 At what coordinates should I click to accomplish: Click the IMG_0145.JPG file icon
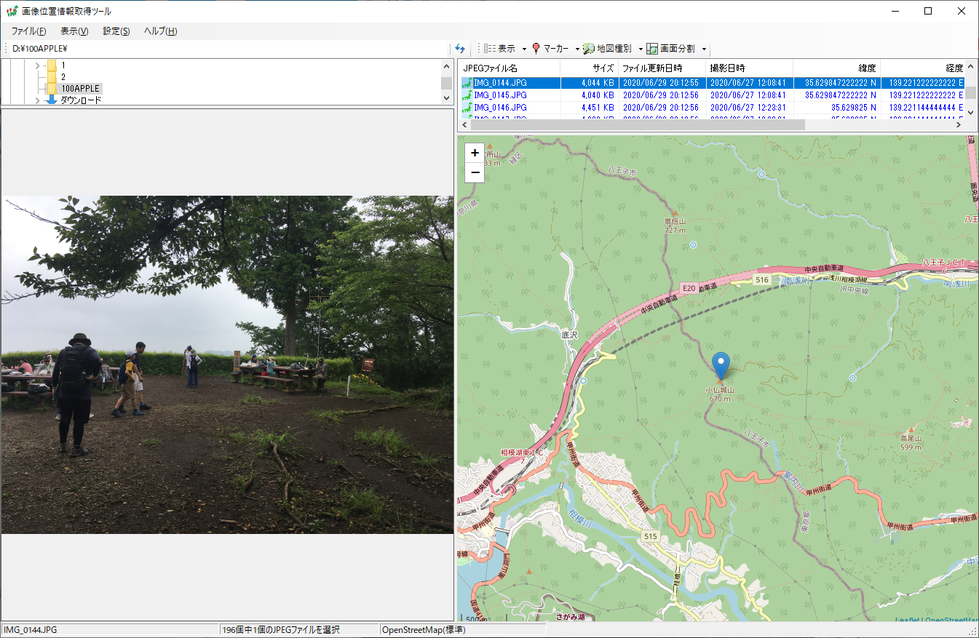[467, 95]
